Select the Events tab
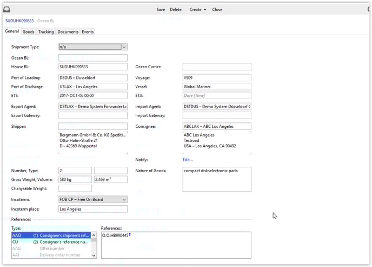The image size is (372, 267). (x=88, y=32)
